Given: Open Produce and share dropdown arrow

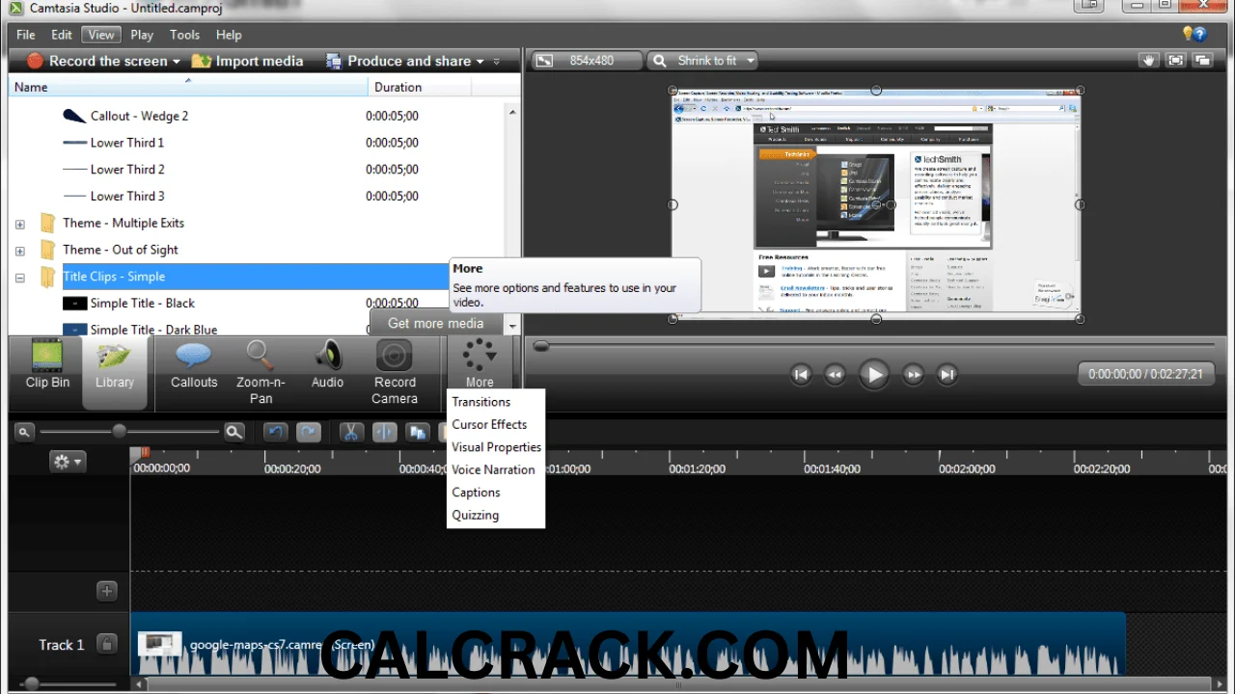Looking at the screenshot, I should (480, 62).
